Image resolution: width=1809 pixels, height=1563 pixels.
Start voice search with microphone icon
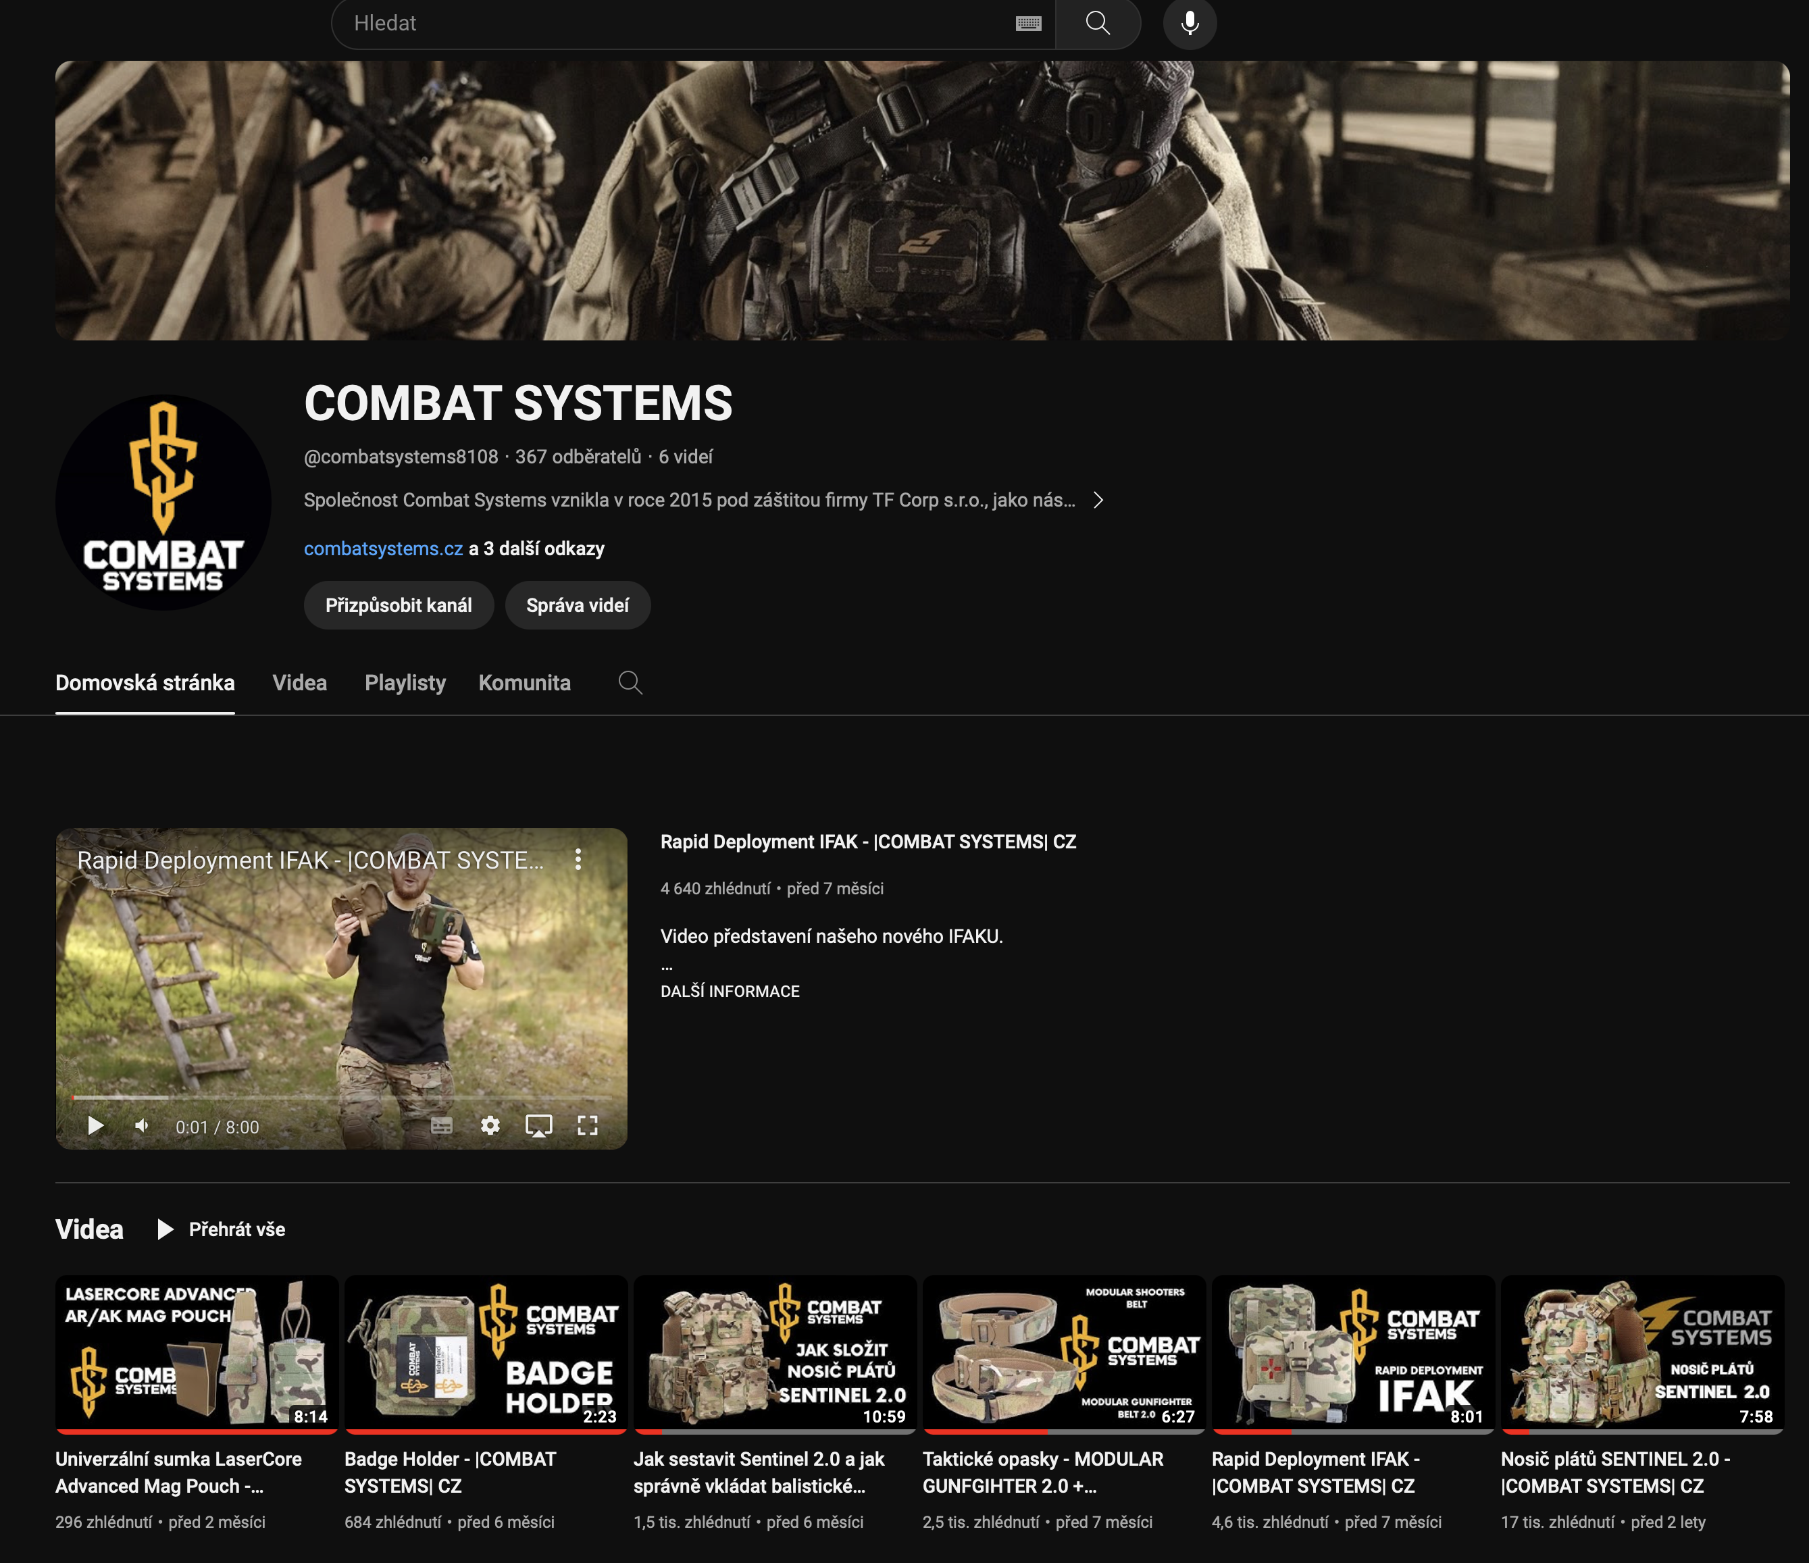[x=1189, y=24]
